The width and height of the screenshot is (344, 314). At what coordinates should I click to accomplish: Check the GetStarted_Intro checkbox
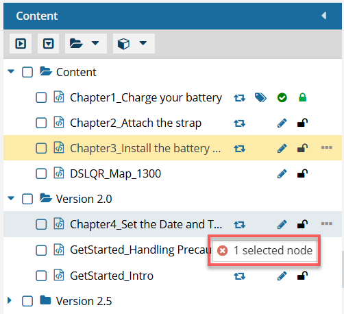click(41, 276)
